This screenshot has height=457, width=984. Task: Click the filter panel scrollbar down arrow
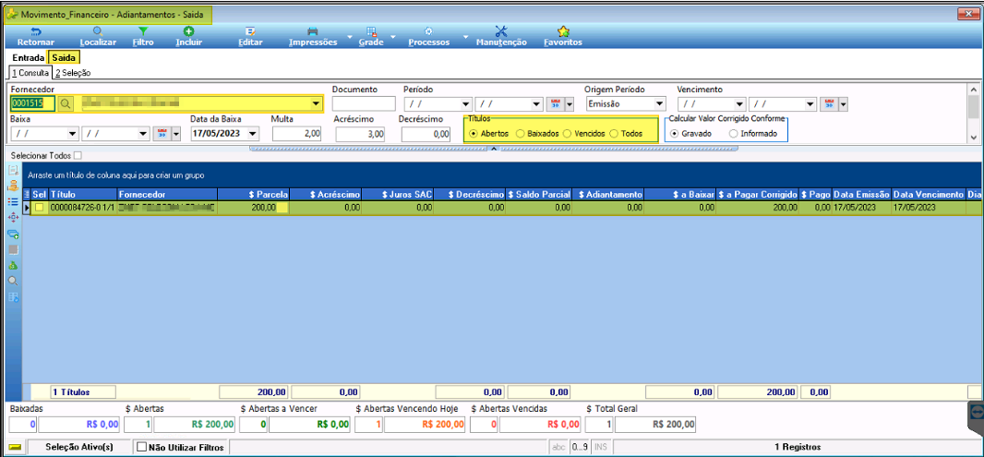pyautogui.click(x=973, y=137)
